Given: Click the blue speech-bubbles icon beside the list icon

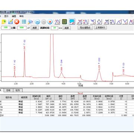Looking at the screenshot, I should tap(30, 22).
